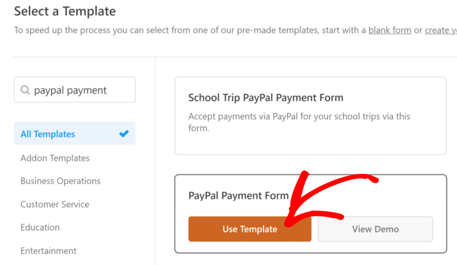This screenshot has width=457, height=265.
Task: Click the School Trip PayPal Payment Form title
Action: 266,97
